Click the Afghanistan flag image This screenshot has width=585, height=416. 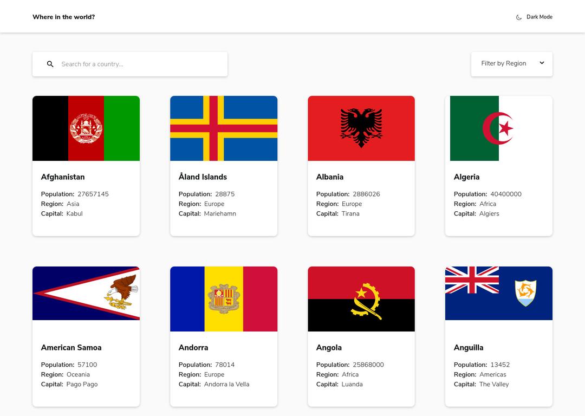(x=86, y=128)
